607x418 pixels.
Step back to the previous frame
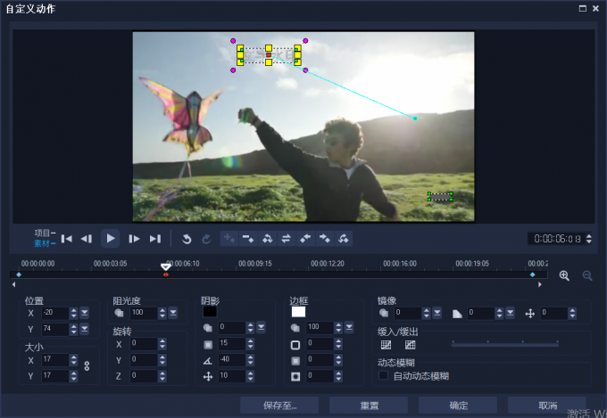coord(87,239)
